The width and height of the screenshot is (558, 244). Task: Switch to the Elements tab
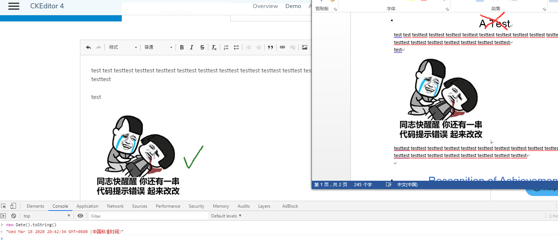tap(35, 206)
